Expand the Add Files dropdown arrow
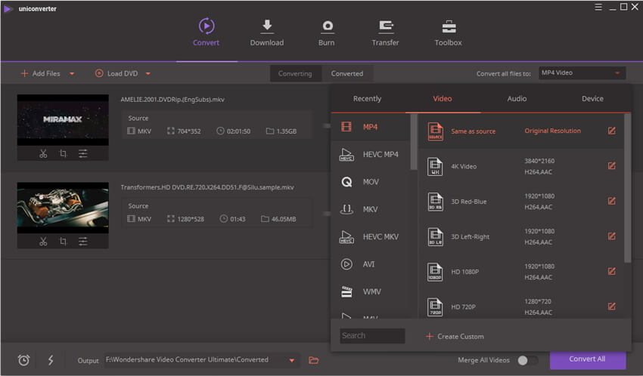This screenshot has width=643, height=376. pyautogui.click(x=72, y=74)
